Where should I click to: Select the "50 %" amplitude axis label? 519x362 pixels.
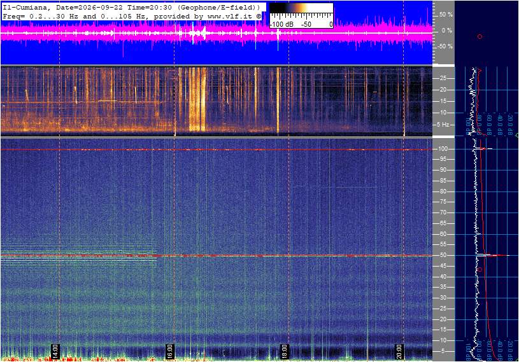tap(446, 15)
